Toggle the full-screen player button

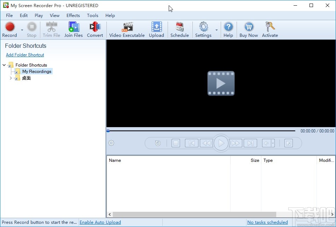(288, 143)
